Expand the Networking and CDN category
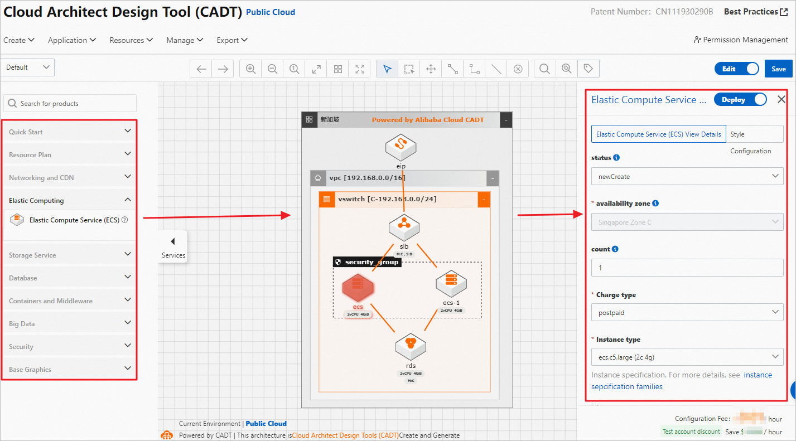796x441 pixels. click(x=70, y=177)
